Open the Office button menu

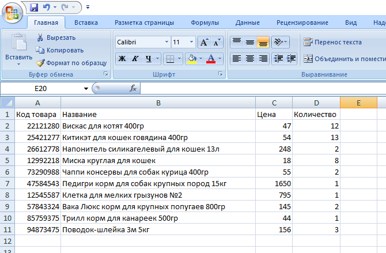point(12,13)
